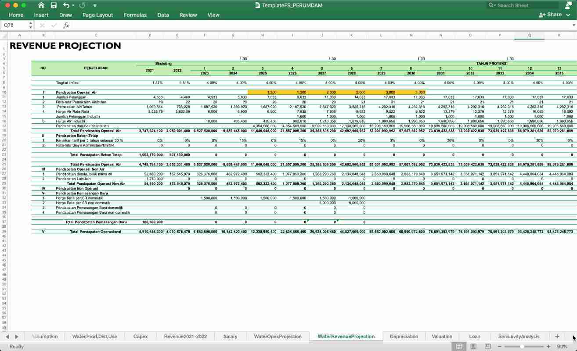The height and width of the screenshot is (351, 577).
Task: Undo the last action
Action: tap(67, 5)
